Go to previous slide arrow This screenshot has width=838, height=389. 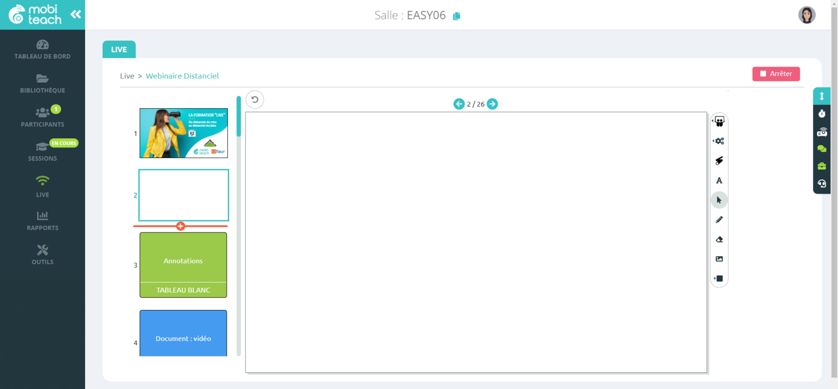click(459, 104)
